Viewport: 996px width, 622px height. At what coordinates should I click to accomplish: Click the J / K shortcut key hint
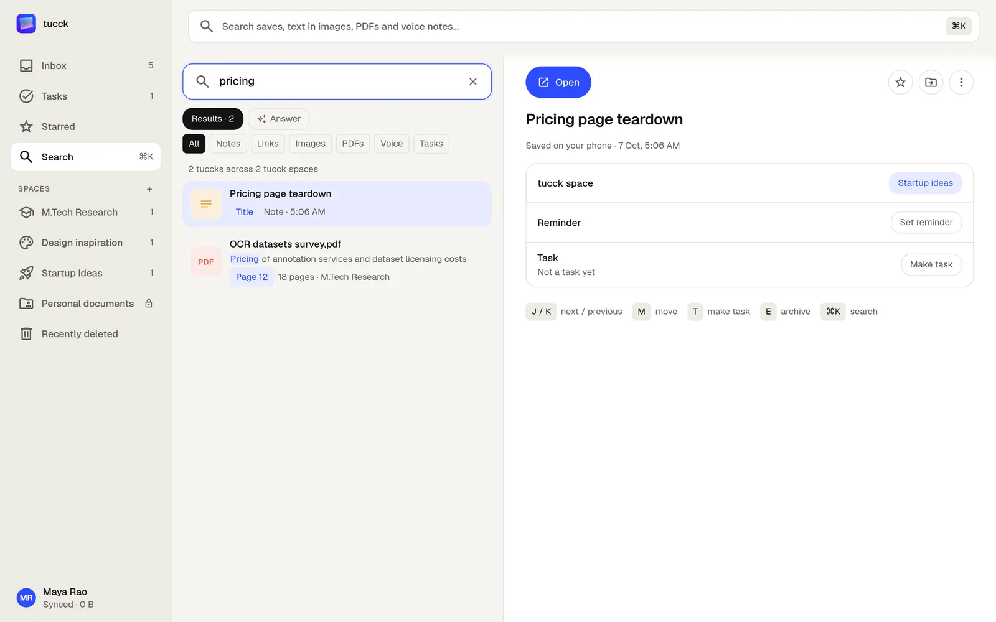pos(541,312)
